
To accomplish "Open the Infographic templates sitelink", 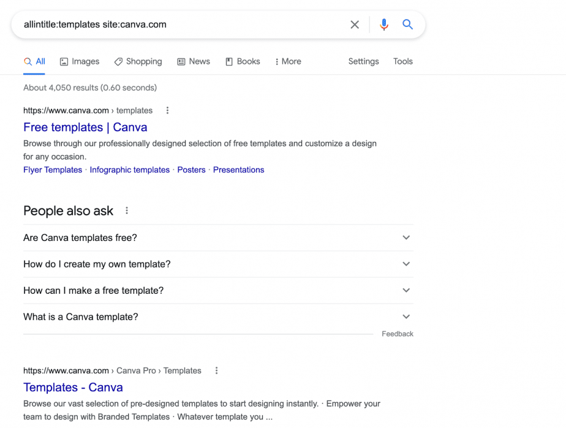I will click(x=130, y=170).
